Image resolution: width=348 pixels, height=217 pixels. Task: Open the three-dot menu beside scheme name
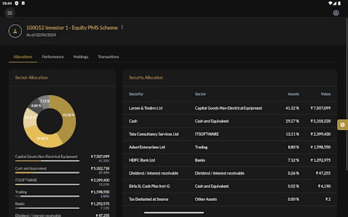(x=122, y=28)
